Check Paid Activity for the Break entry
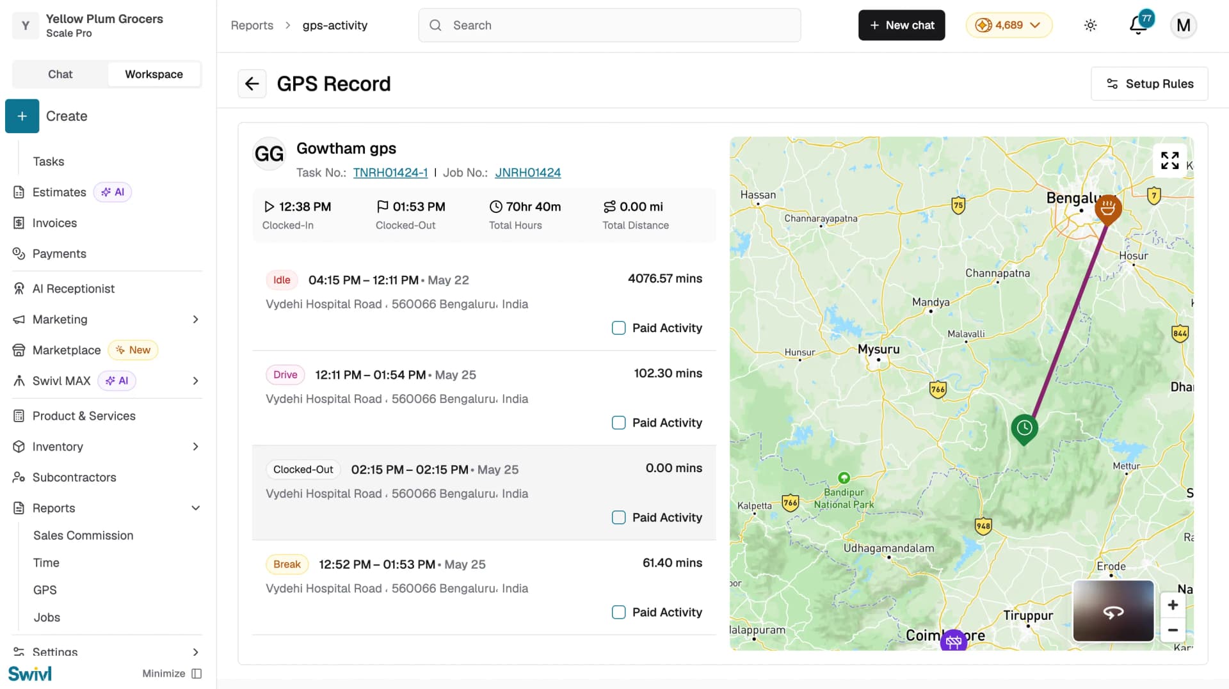Viewport: 1229px width, 689px height. coord(618,612)
